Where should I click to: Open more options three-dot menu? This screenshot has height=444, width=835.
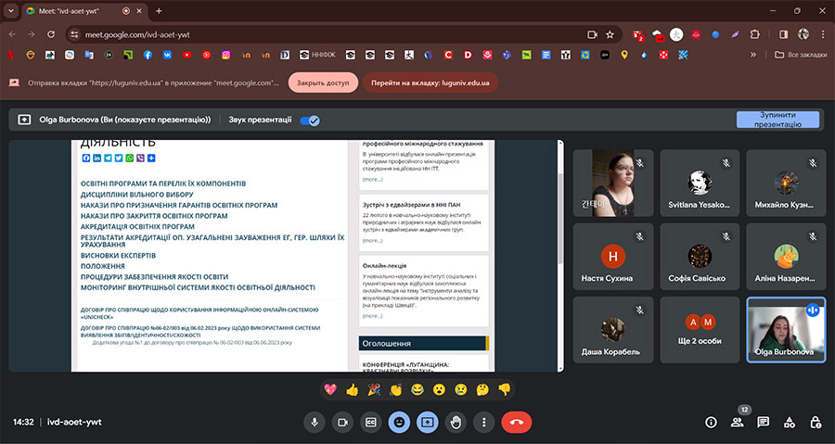483,422
